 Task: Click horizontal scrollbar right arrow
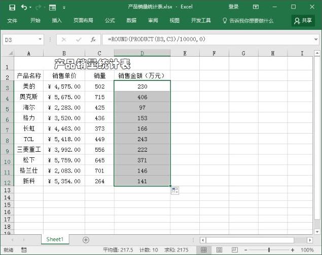point(310,240)
